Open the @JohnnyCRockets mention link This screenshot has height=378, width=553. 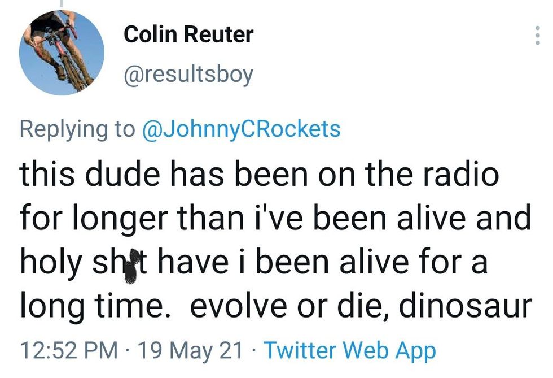(242, 129)
